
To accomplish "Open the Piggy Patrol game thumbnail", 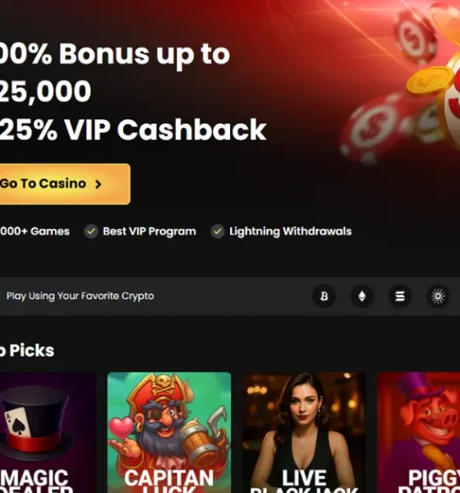I will coord(418,433).
